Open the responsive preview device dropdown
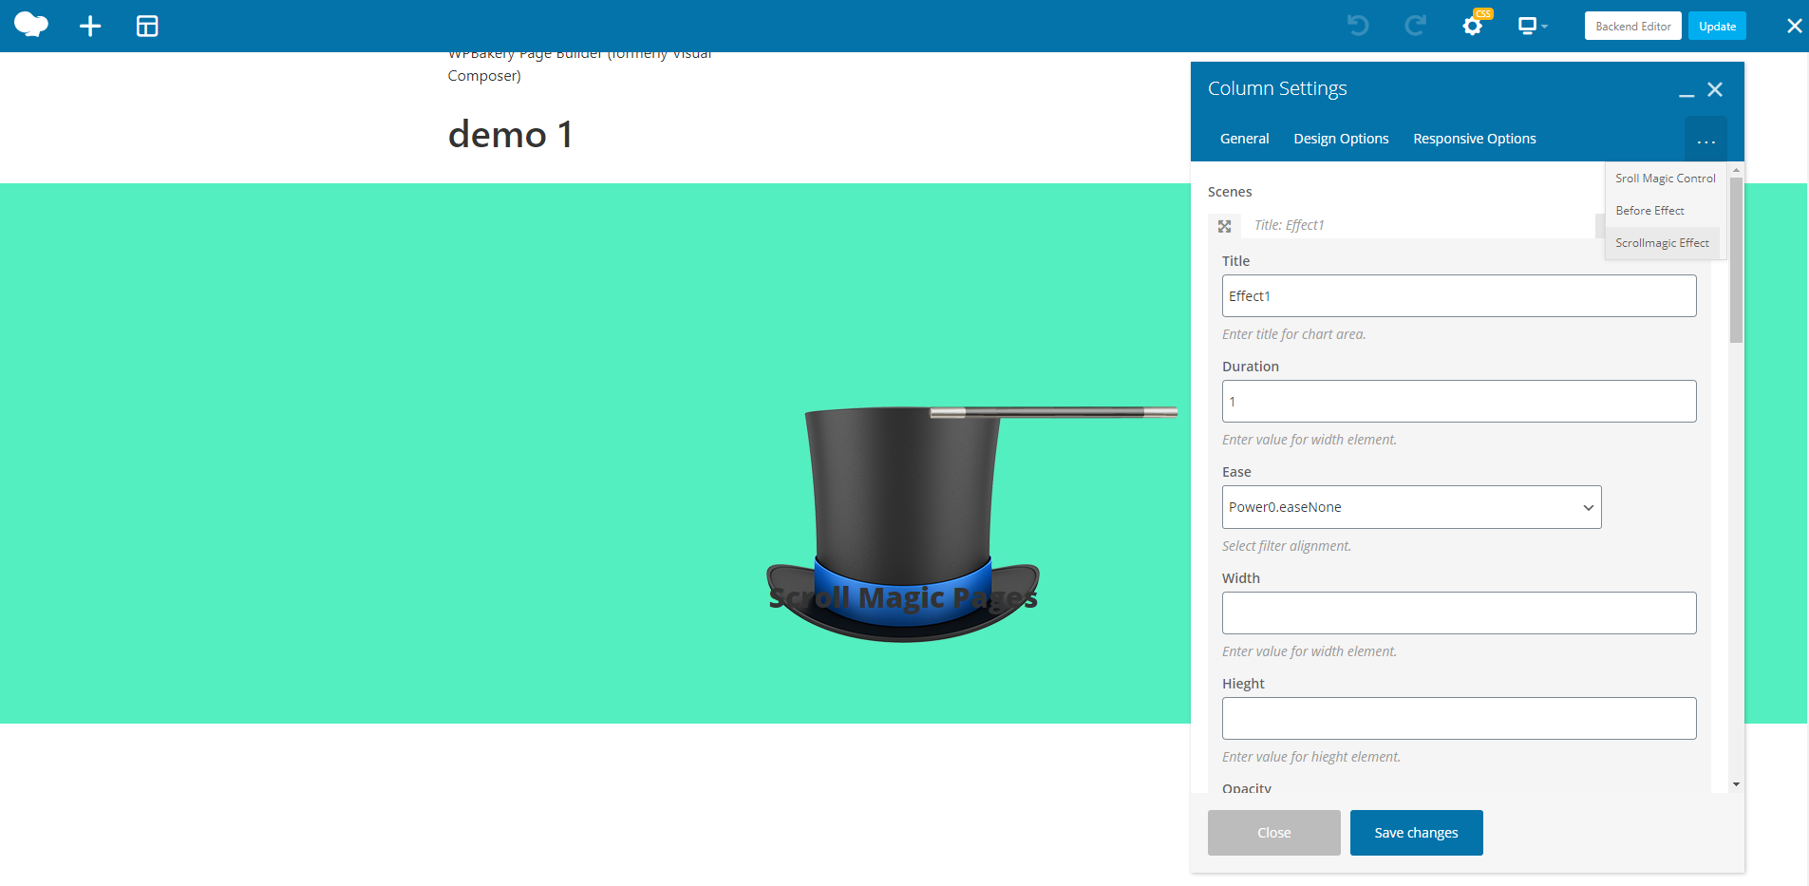The height and width of the screenshot is (886, 1809). pos(1532,26)
